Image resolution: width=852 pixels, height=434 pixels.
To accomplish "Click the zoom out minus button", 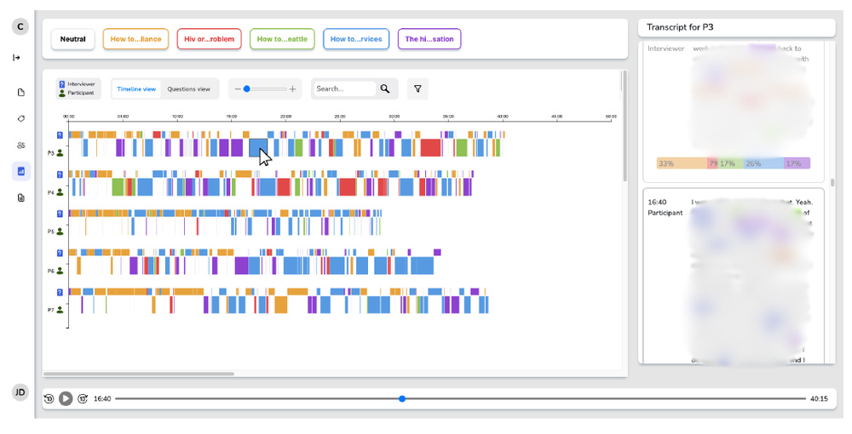I will [x=237, y=89].
